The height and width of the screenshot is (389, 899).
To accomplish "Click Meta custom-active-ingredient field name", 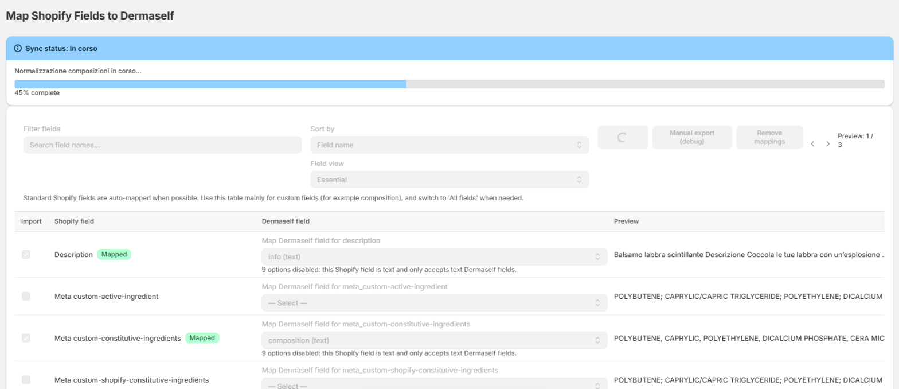I will [x=107, y=297].
